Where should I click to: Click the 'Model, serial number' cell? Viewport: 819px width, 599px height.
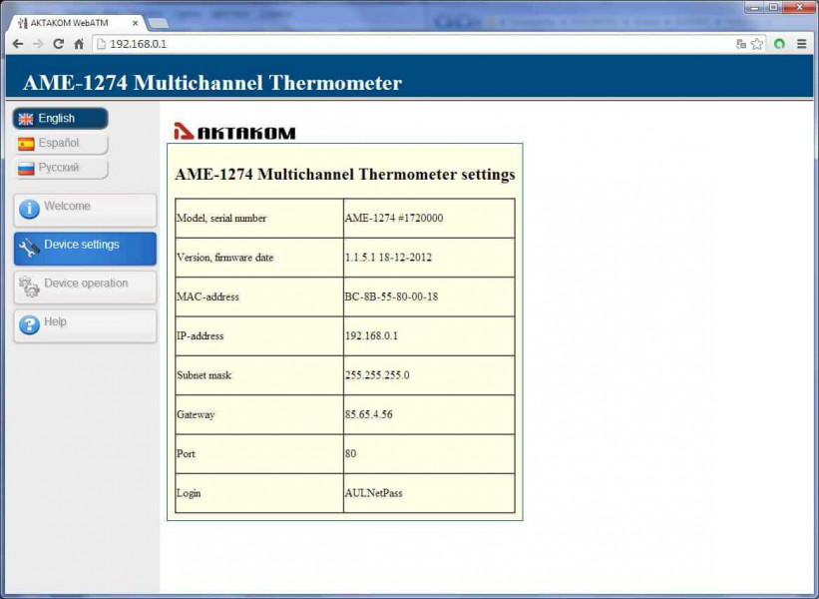(x=259, y=218)
